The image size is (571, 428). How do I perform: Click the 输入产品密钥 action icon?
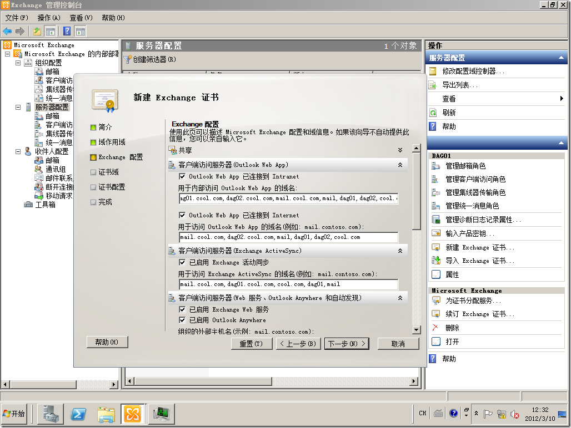[436, 233]
